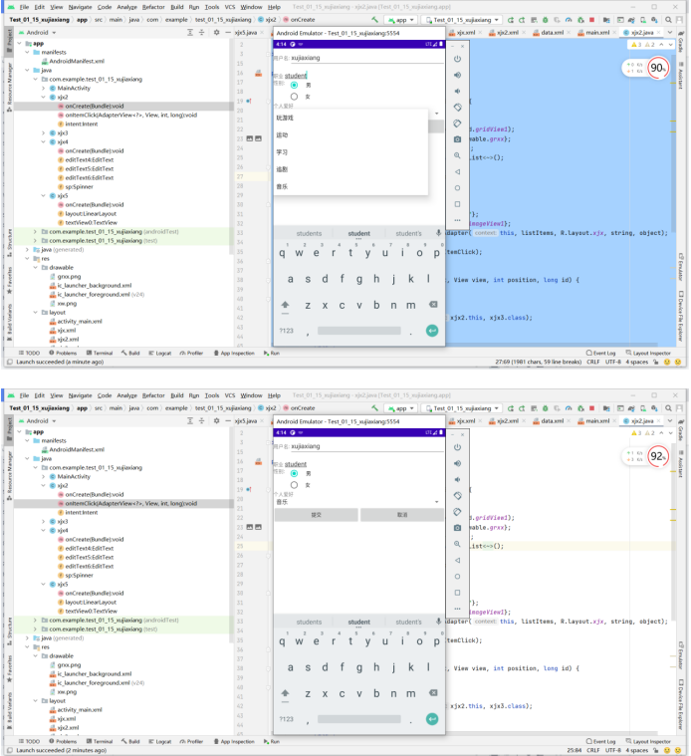Click emulator back triangle in upper screenshot
This screenshot has width=691, height=756.
tap(457, 171)
